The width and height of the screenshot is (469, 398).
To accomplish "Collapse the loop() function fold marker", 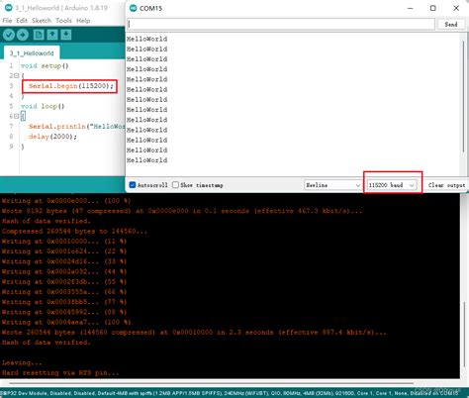I will click(16, 116).
